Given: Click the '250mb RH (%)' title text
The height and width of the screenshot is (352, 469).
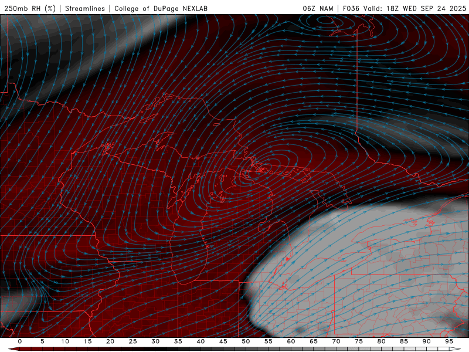Looking at the screenshot, I should click(30, 9).
